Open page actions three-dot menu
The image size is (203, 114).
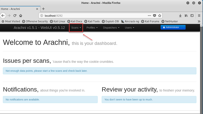(x=149, y=16)
